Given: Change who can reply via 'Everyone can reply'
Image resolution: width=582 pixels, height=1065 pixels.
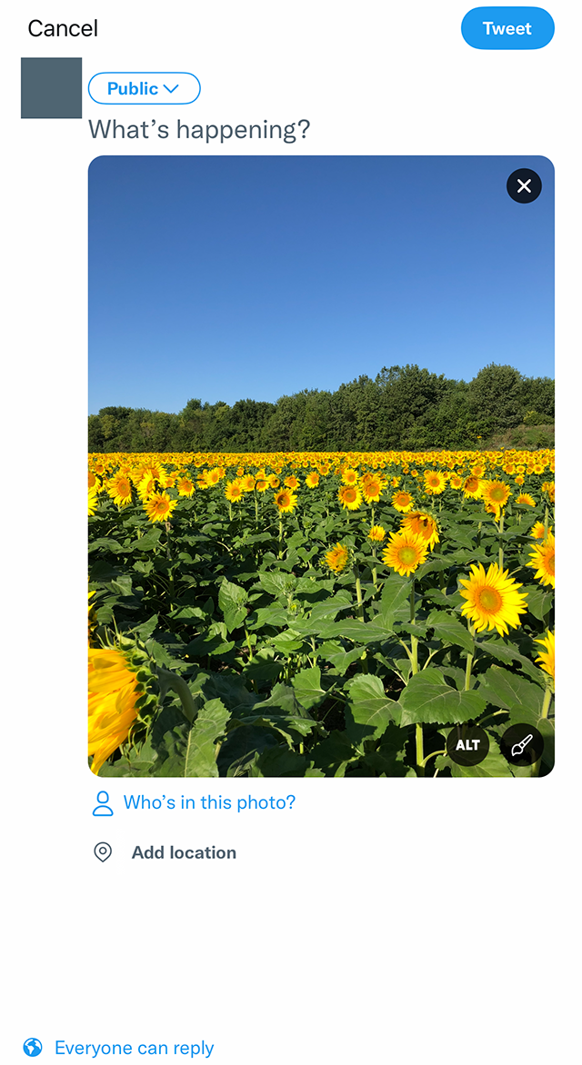Looking at the screenshot, I should 135,1047.
